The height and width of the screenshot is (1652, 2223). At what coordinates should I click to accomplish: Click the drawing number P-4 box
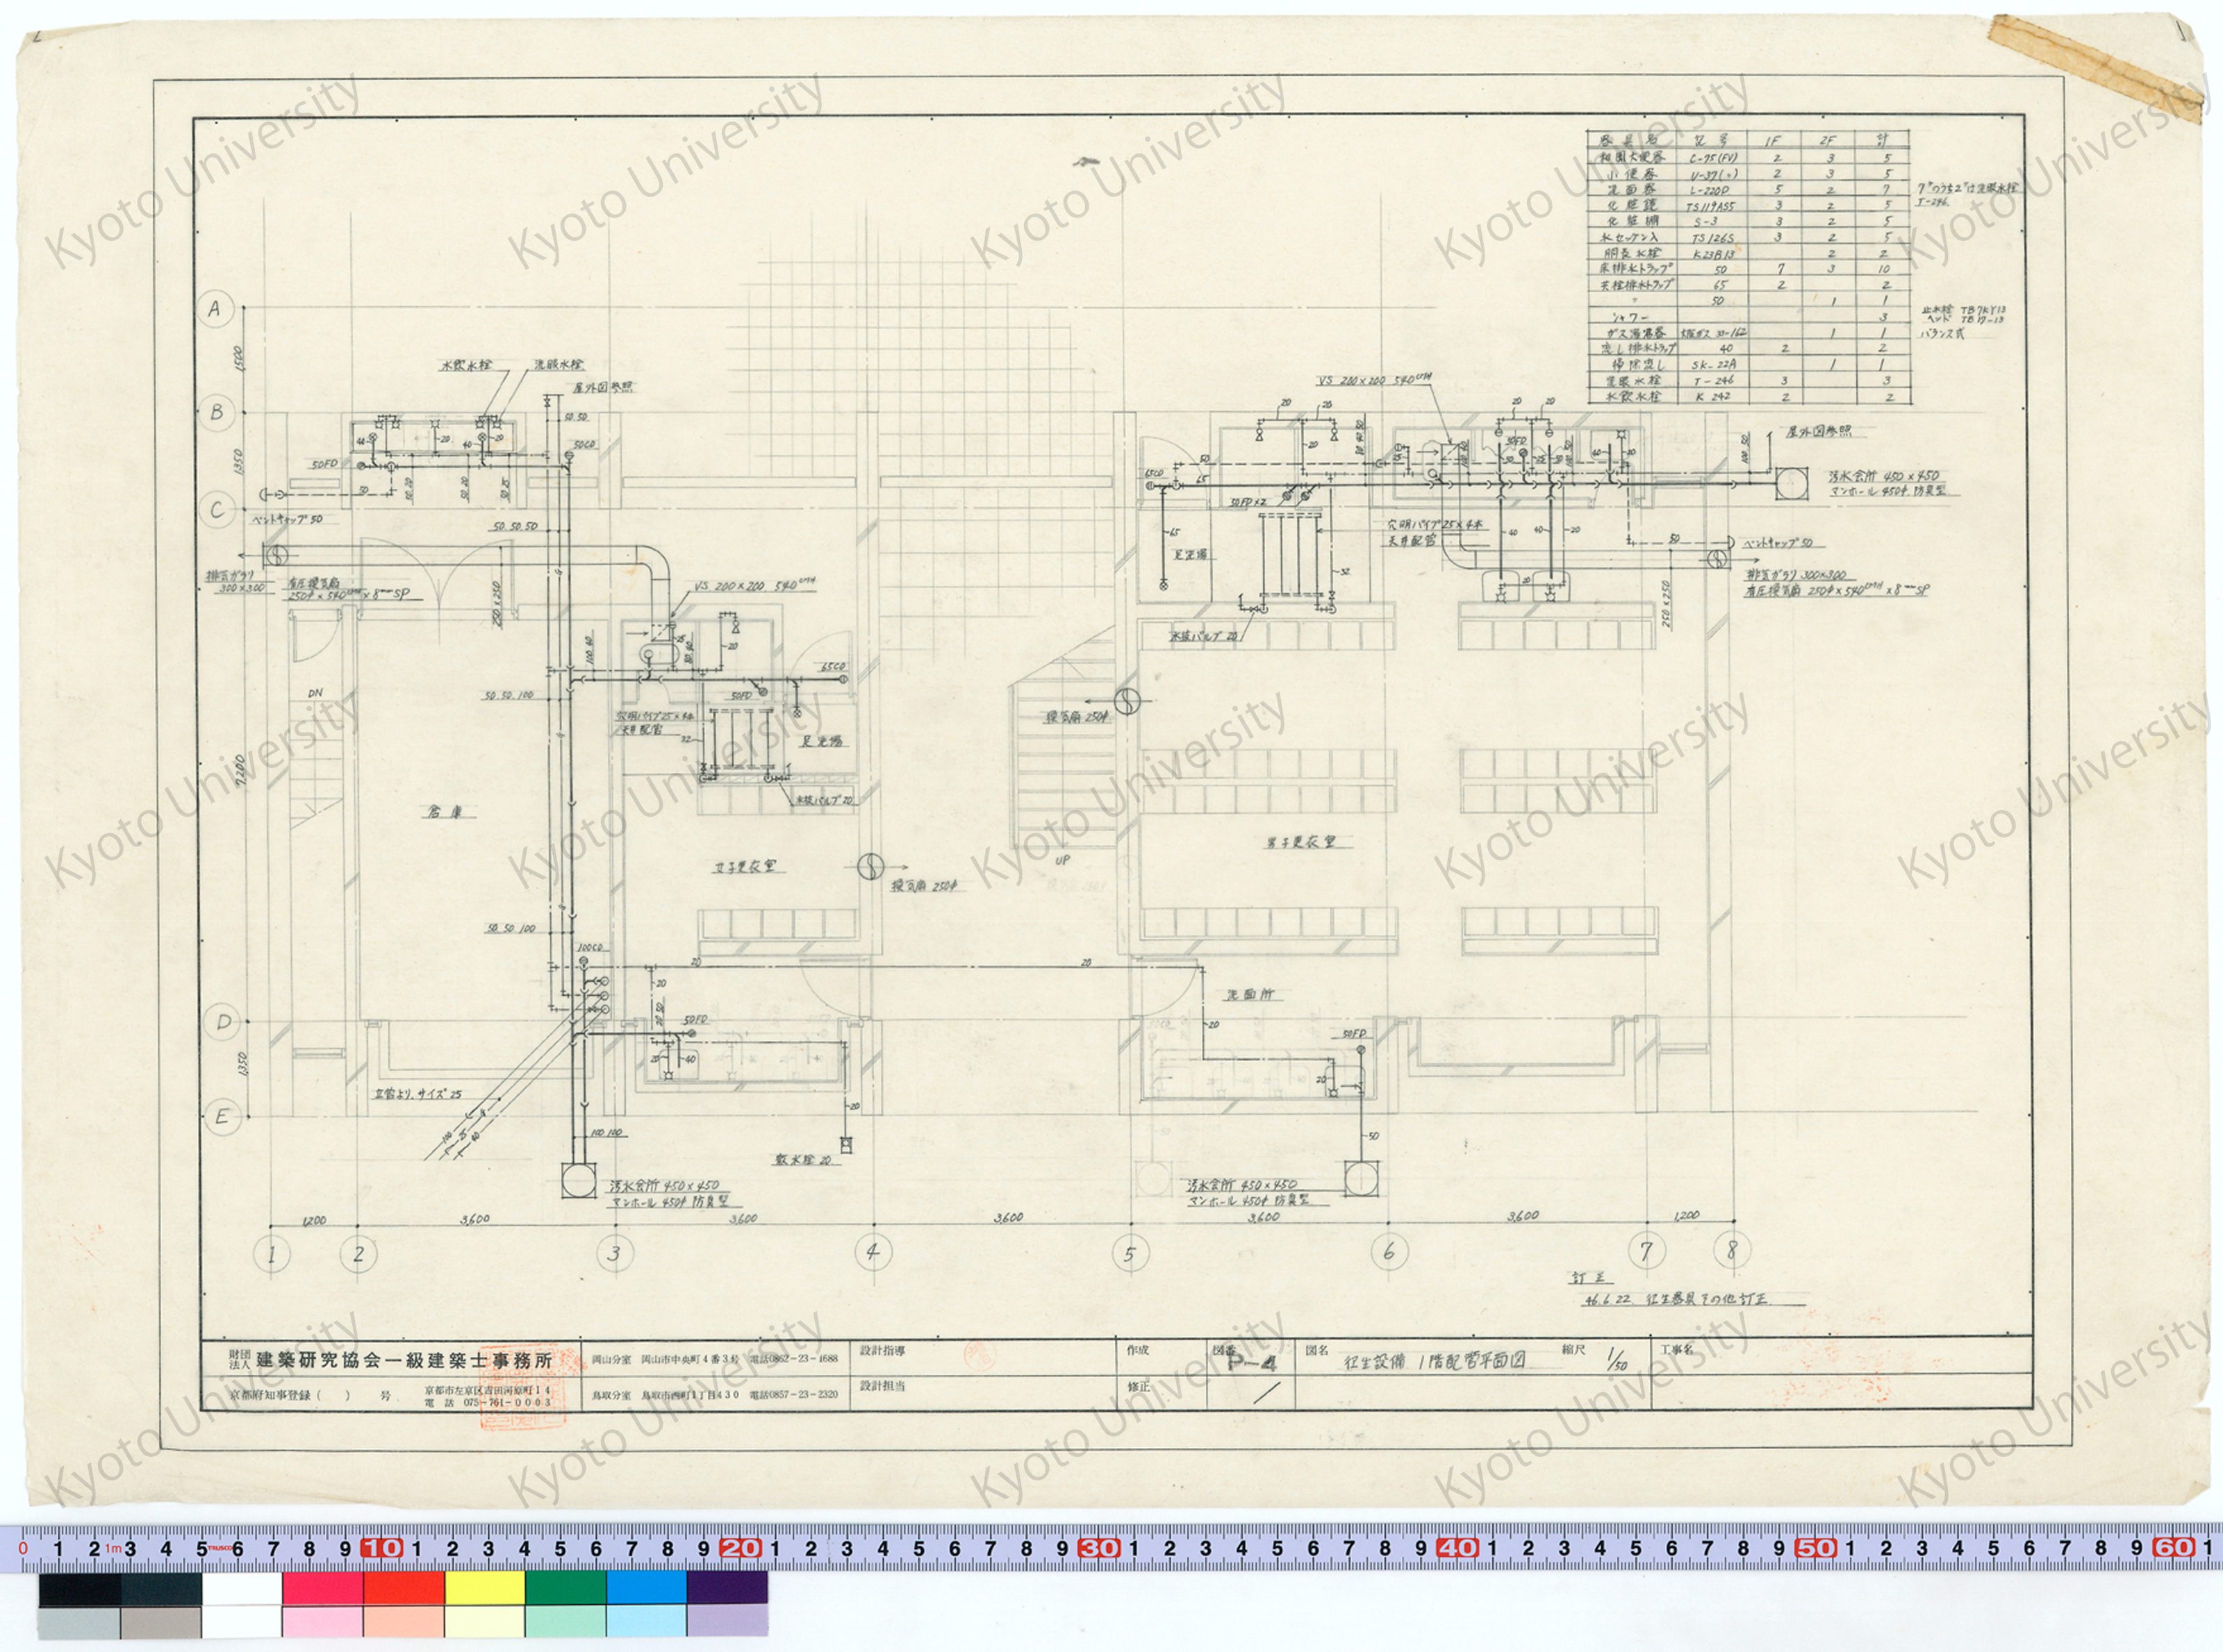tap(1250, 1363)
